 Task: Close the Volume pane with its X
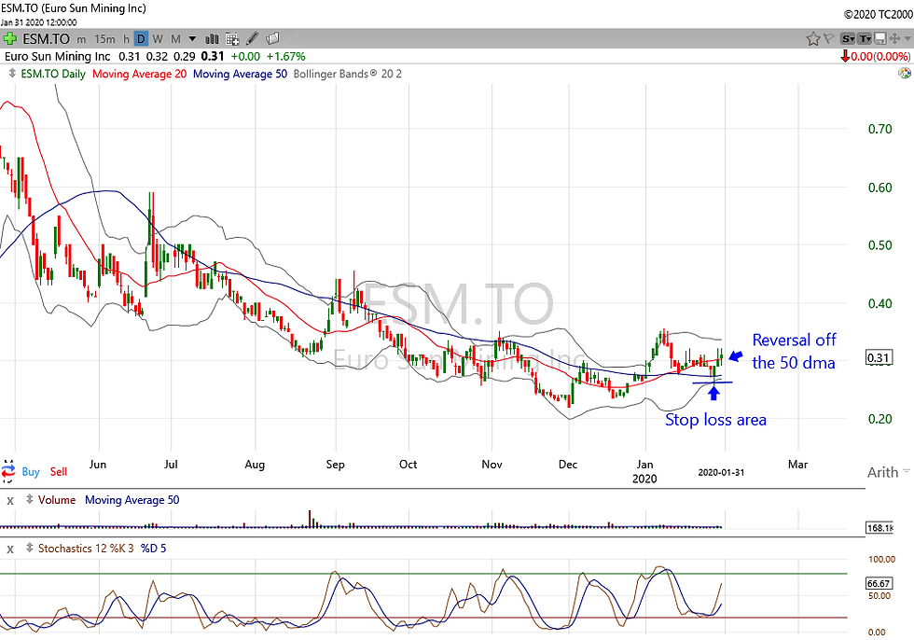pos(10,501)
